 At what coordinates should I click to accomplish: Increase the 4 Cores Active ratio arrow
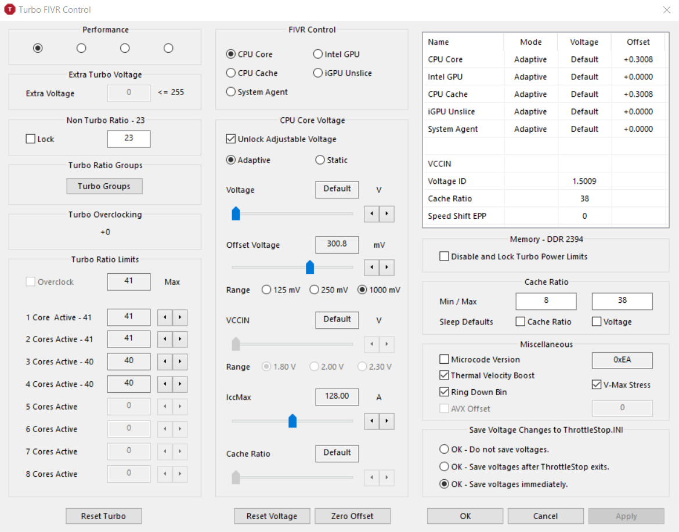pyautogui.click(x=180, y=385)
